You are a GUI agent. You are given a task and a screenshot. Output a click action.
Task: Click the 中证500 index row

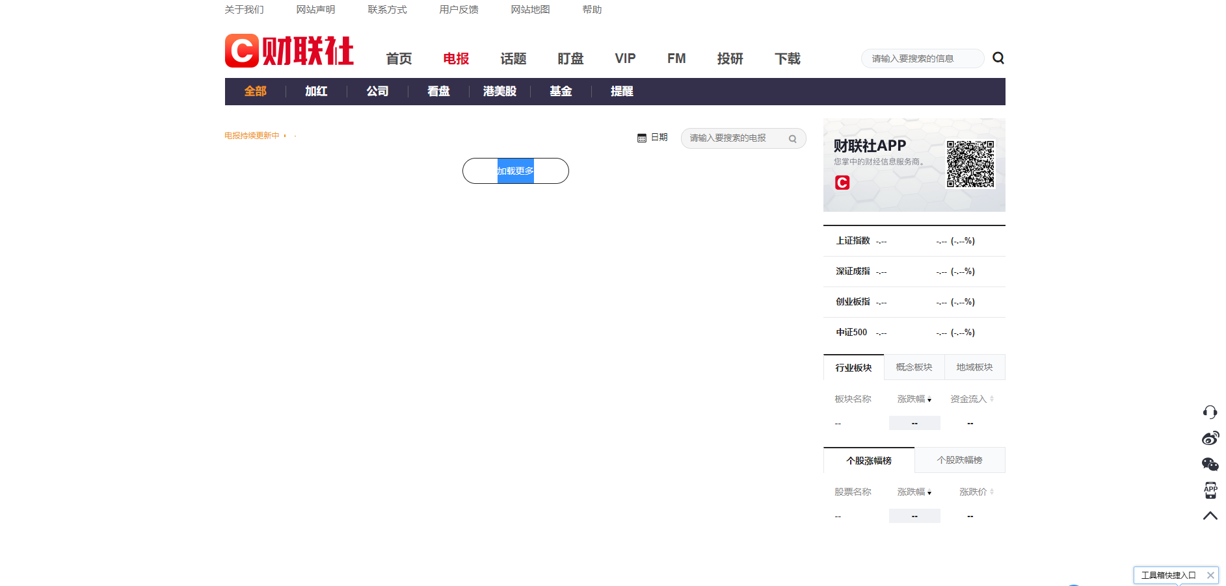click(914, 333)
